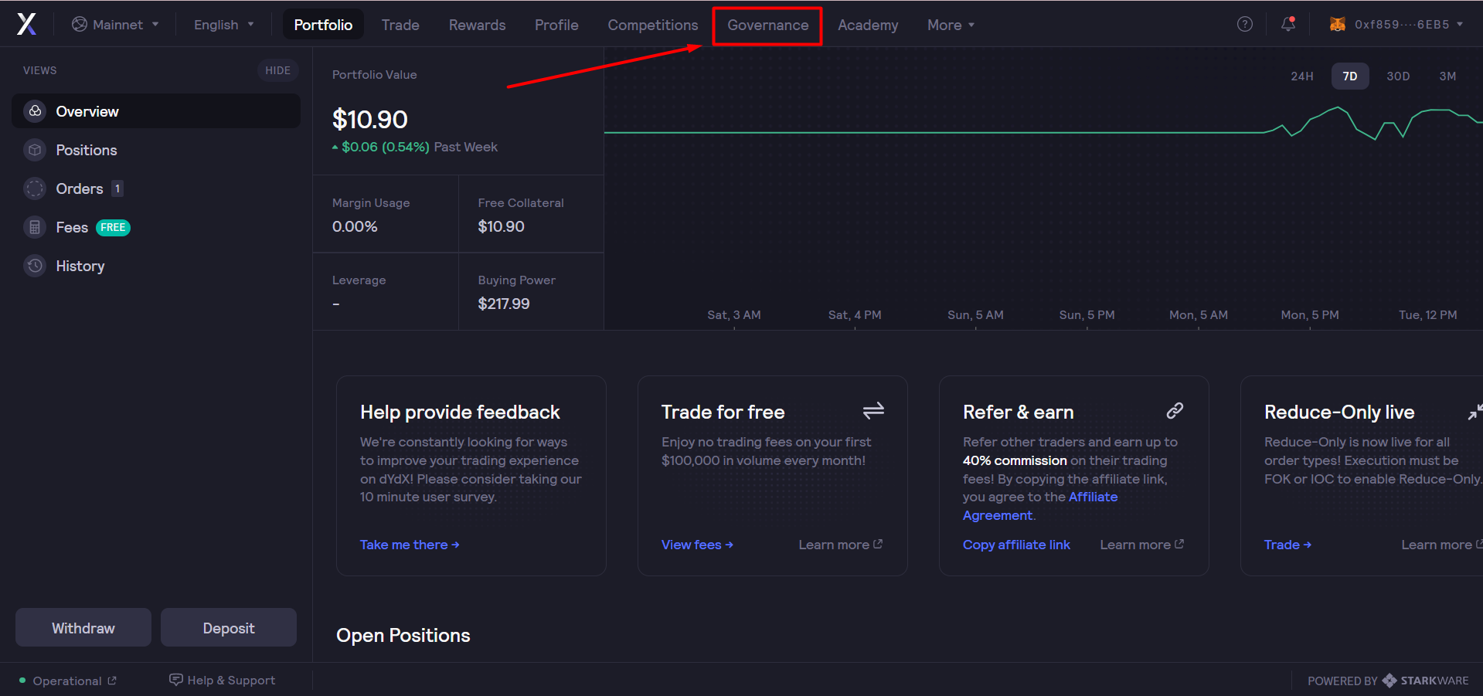
Task: Click the Buying Power $217.99 value
Action: 504,304
